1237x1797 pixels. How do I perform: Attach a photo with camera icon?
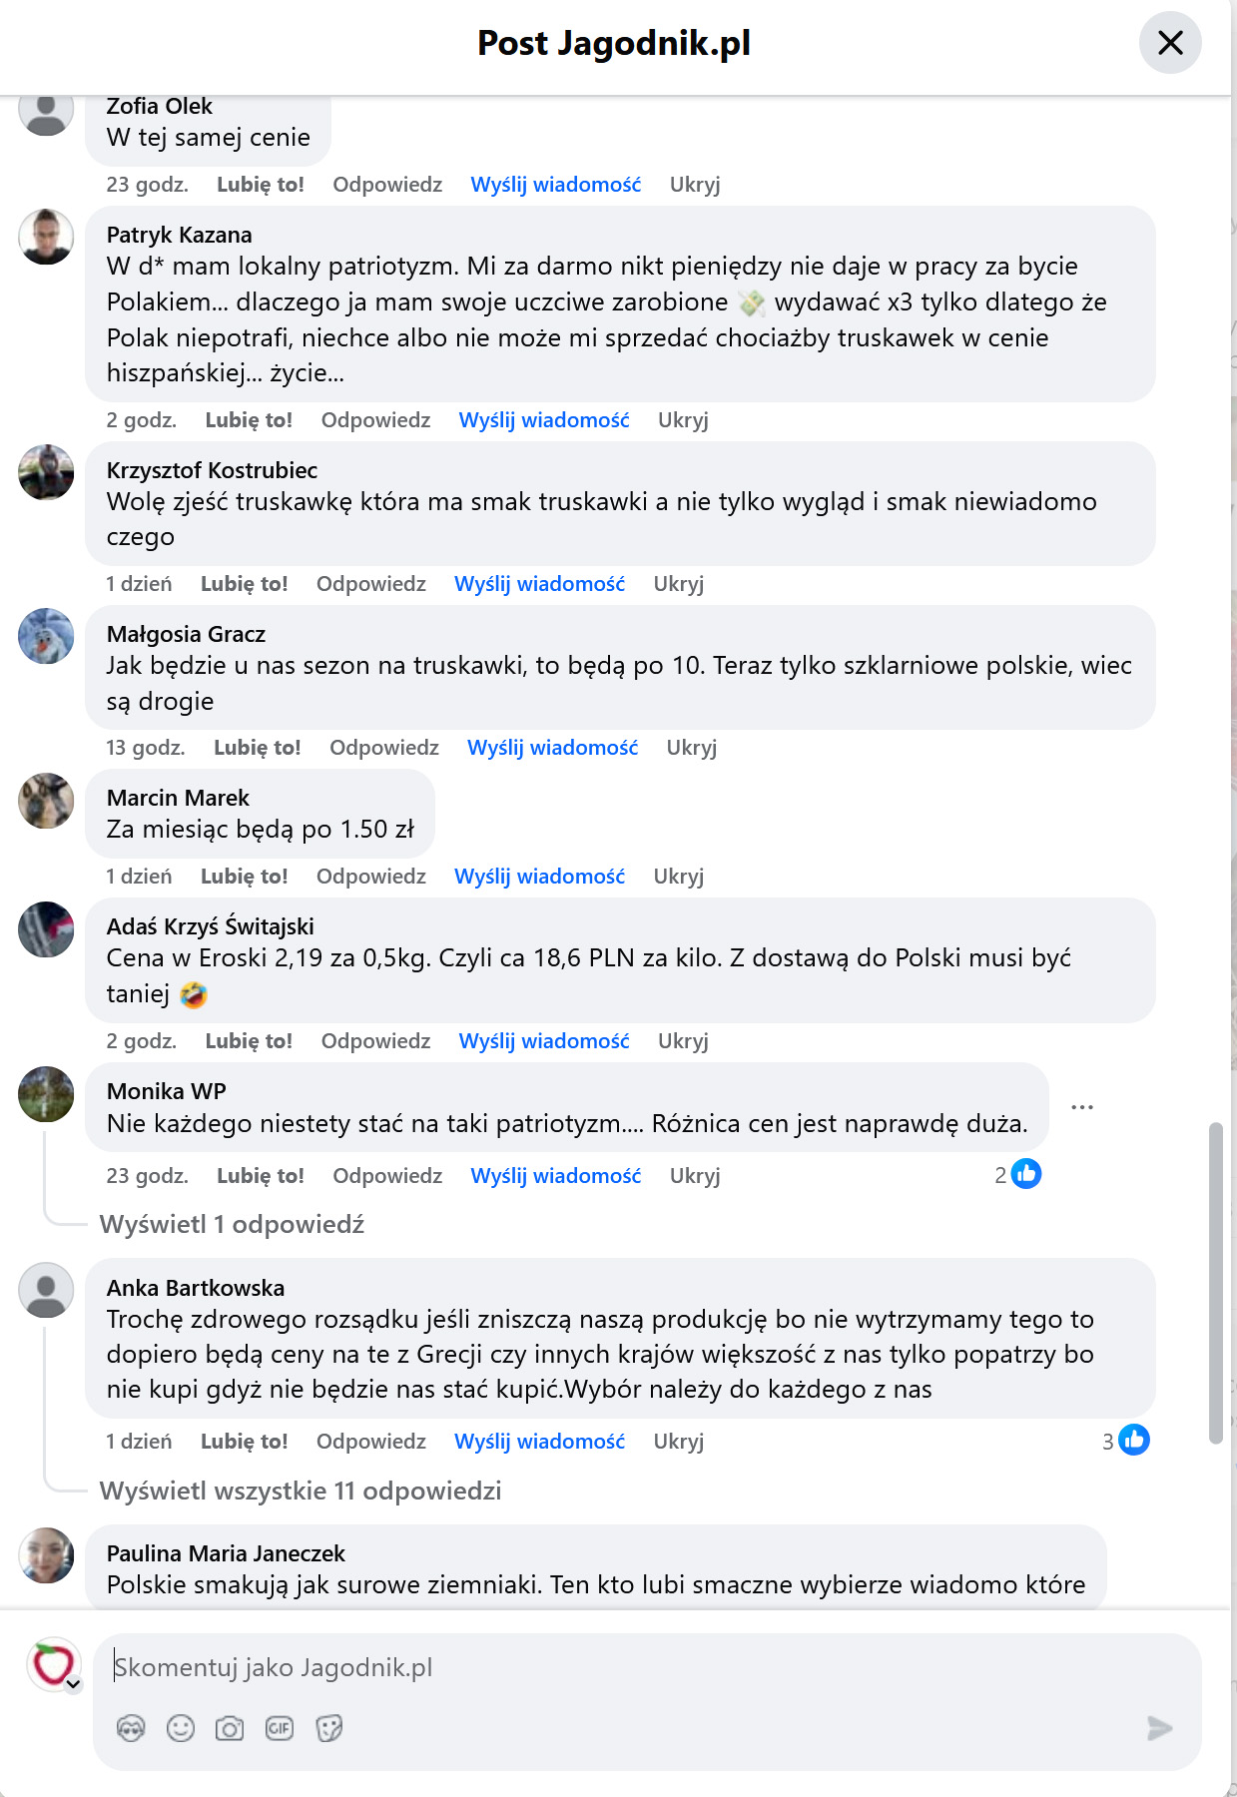click(230, 1728)
